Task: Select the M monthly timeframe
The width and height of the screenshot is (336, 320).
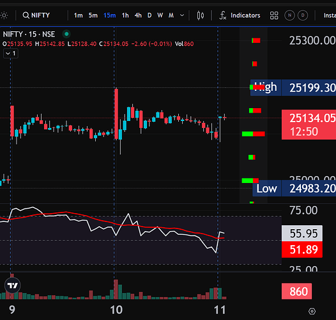Action: click(x=171, y=15)
